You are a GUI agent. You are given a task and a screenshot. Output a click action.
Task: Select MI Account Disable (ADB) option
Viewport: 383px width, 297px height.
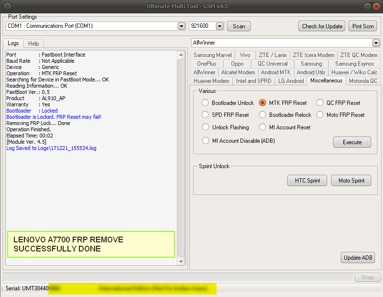tap(205, 140)
